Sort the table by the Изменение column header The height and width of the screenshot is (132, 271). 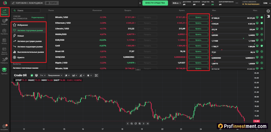(97, 11)
